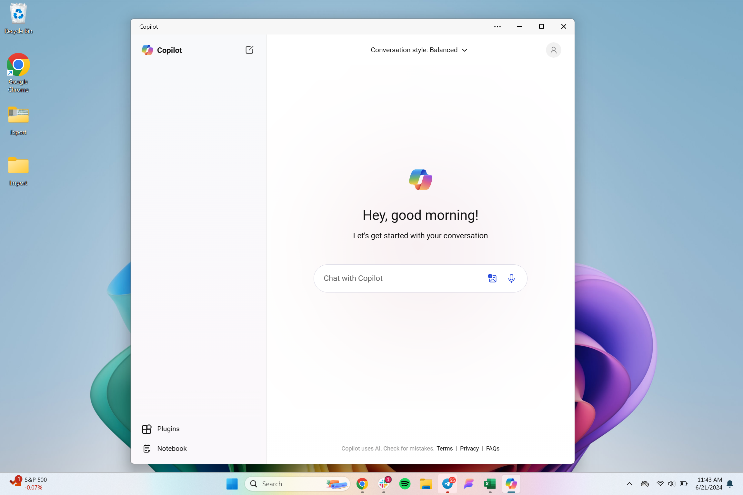The height and width of the screenshot is (495, 743).
Task: Open Spotify from the taskbar
Action: tap(405, 483)
